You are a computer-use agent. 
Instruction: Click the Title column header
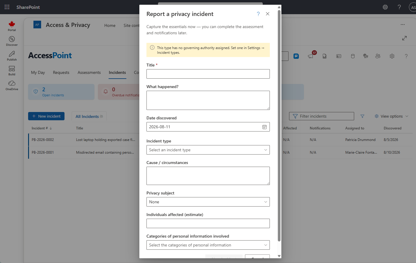80,128
